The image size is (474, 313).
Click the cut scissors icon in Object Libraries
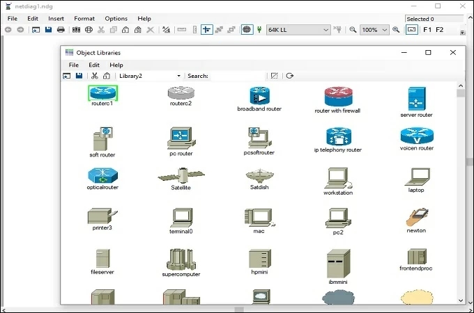94,76
